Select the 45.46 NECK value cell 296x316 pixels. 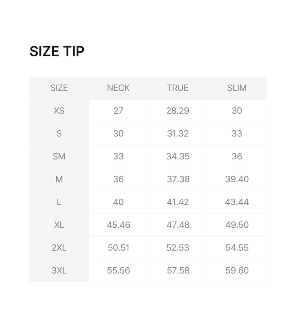click(118, 225)
